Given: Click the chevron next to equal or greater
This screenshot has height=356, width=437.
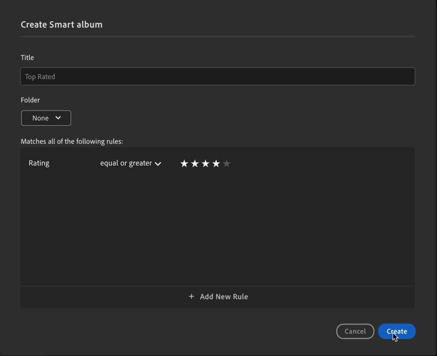Looking at the screenshot, I should pyautogui.click(x=158, y=163).
